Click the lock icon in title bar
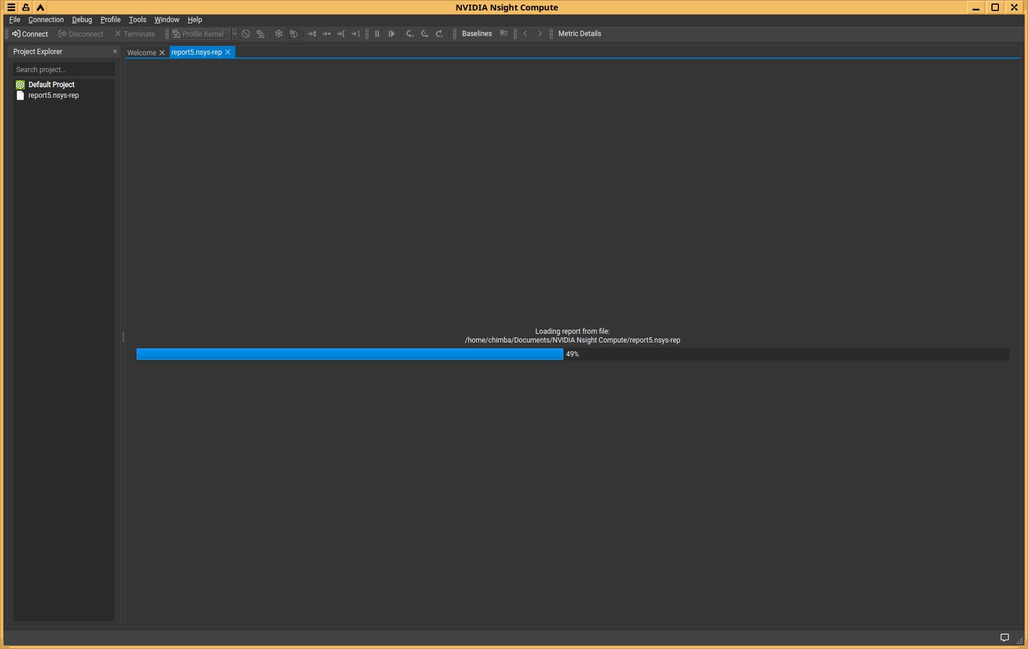The height and width of the screenshot is (649, 1028). [x=26, y=8]
